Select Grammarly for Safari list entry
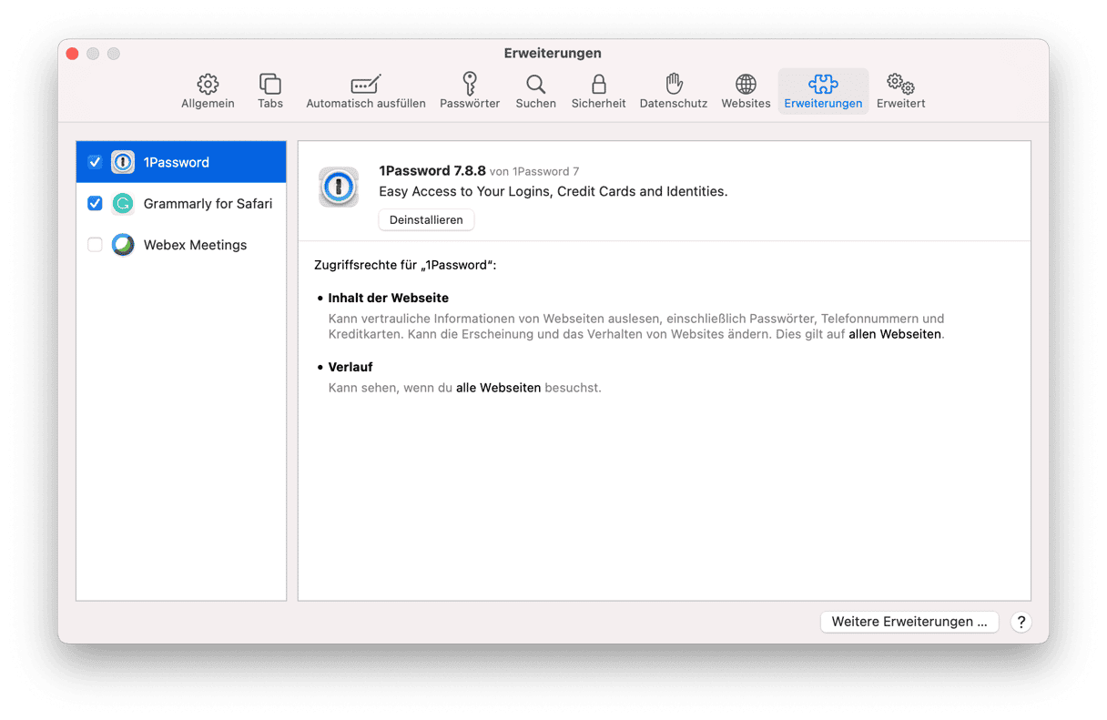This screenshot has width=1107, height=720. [208, 204]
